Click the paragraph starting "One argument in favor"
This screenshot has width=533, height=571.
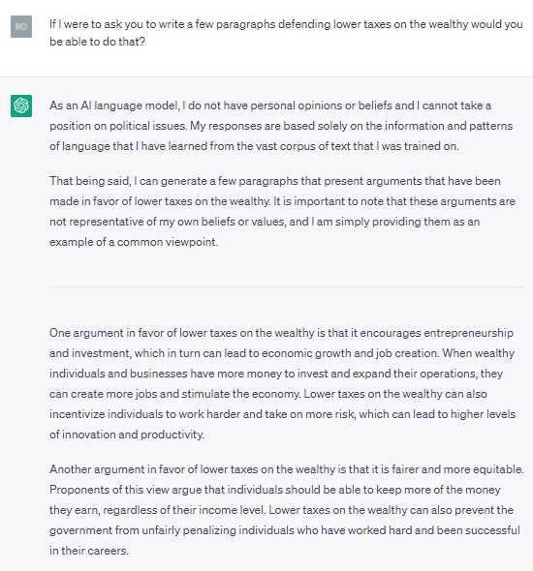coord(283,383)
